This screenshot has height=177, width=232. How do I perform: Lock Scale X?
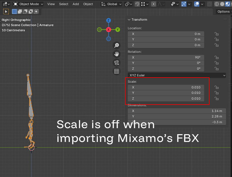[216, 87]
